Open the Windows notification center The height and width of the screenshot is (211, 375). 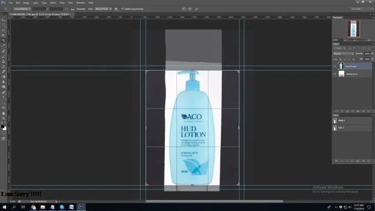369,207
